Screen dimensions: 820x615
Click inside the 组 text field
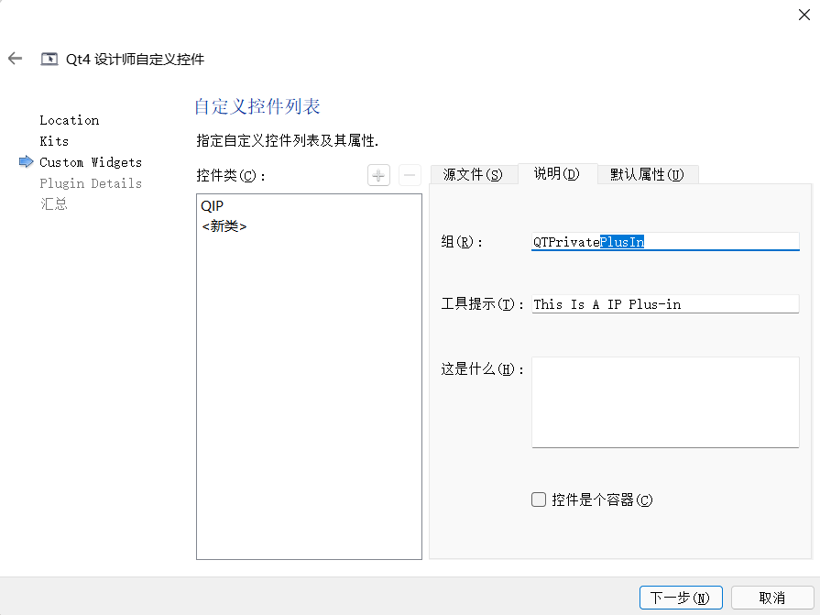click(665, 241)
